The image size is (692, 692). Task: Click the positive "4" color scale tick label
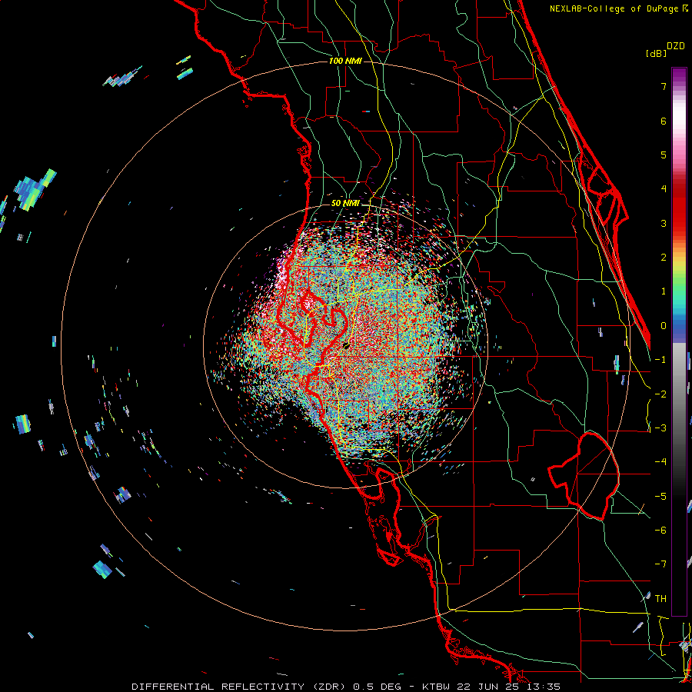664,189
